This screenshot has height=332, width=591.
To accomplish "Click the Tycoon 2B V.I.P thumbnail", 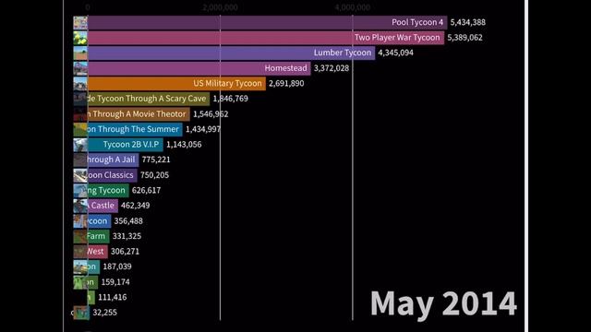I will [x=80, y=145].
